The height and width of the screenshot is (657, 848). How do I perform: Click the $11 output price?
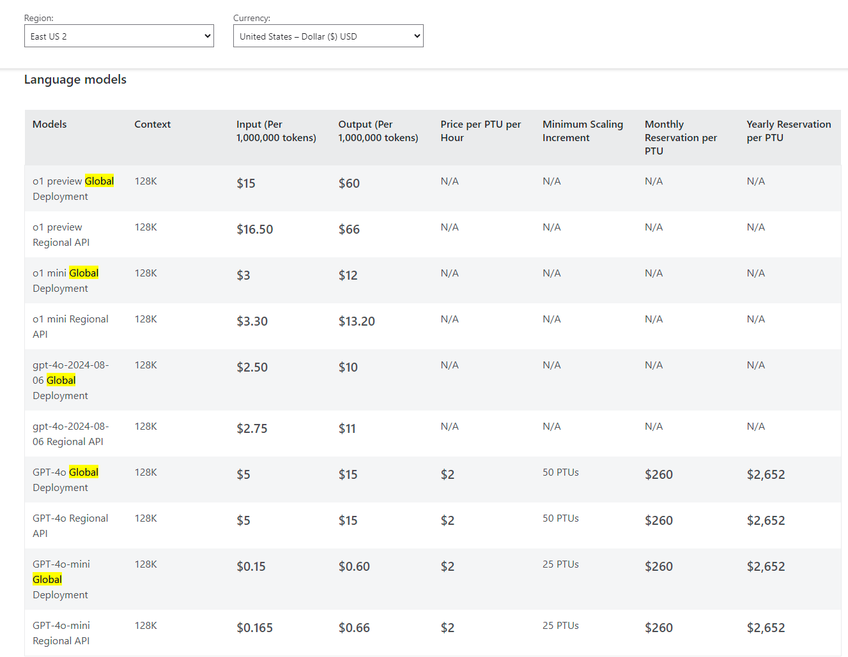tap(347, 428)
